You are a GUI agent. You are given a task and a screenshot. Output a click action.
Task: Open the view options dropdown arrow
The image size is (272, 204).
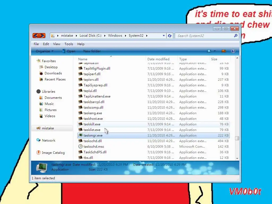pos(215,51)
